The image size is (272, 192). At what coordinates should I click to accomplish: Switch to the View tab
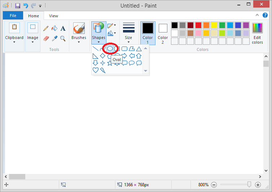pyautogui.click(x=53, y=16)
